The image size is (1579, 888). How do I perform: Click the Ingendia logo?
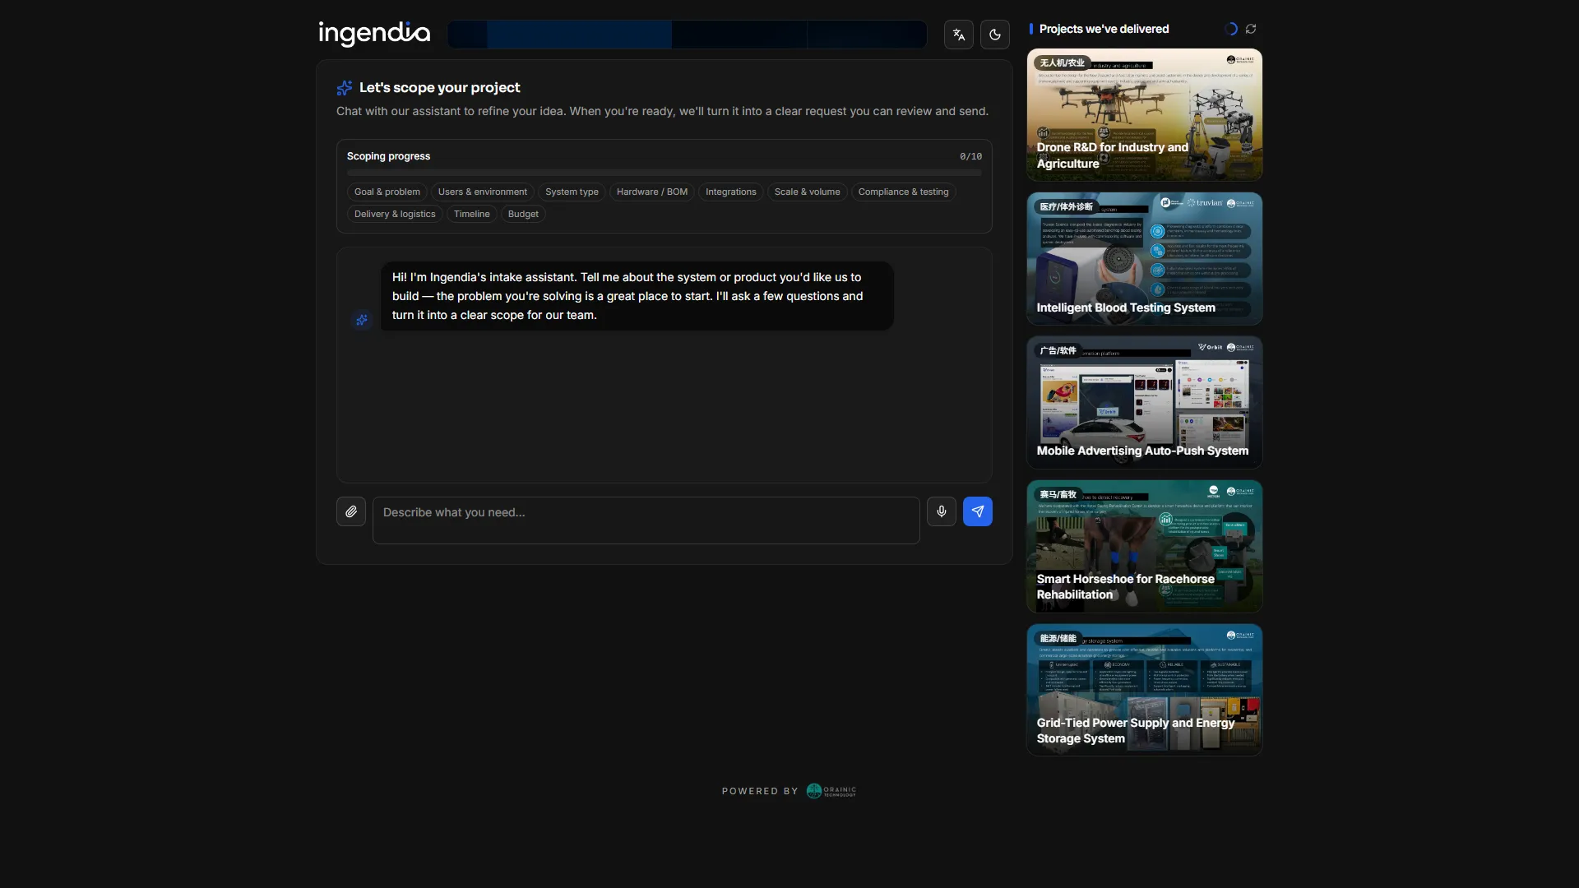374,34
